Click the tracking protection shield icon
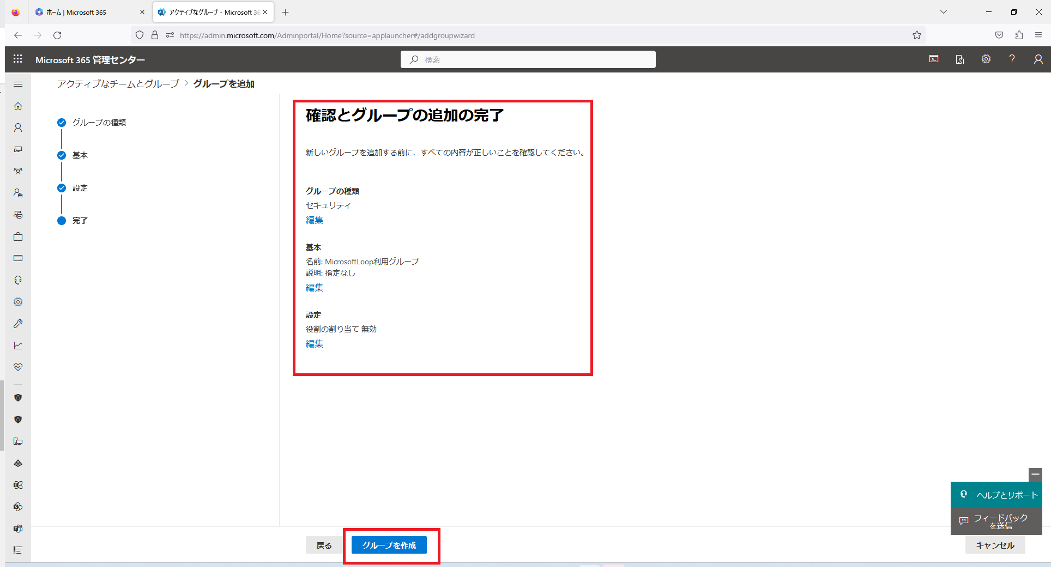1051x570 pixels. (140, 35)
